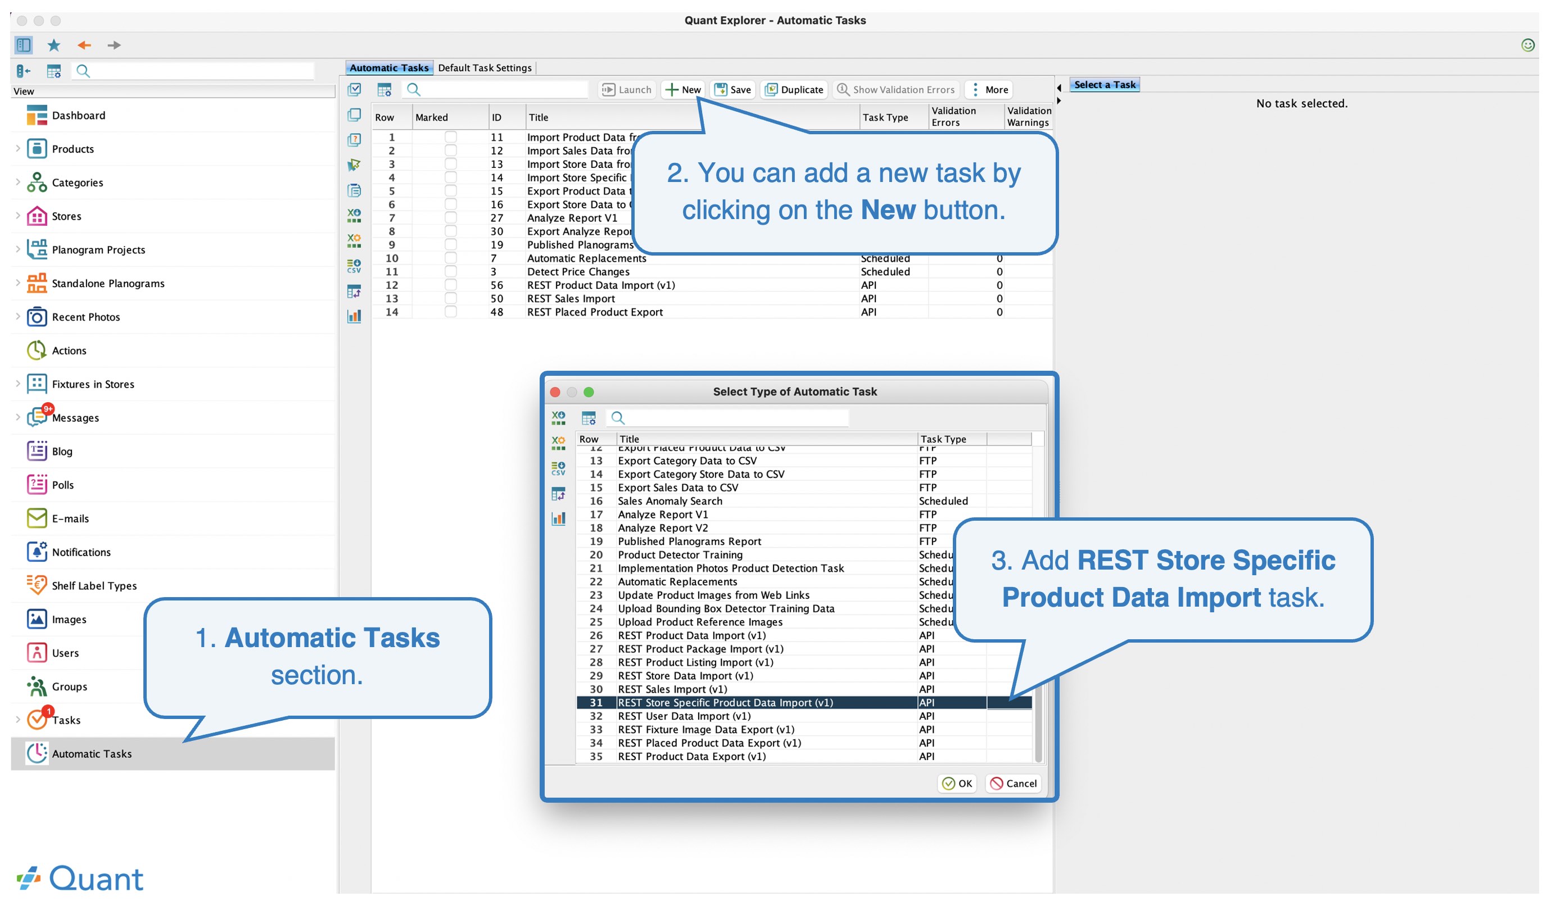Collapse sidebar with left panel icon
Viewport: 1547px width, 901px height.
coord(23,71)
